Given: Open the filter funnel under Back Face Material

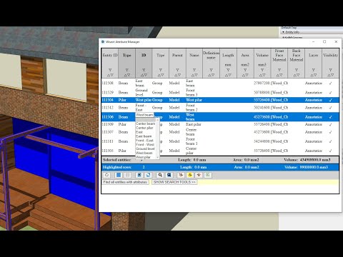Looking at the screenshot, I should (x=297, y=70).
